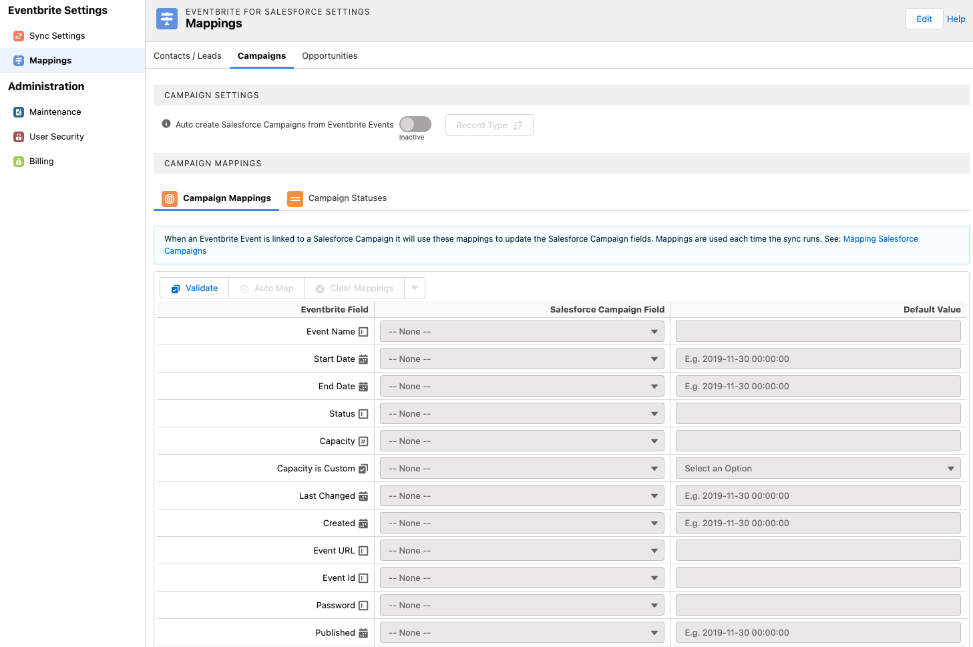Click the Auto Map button
Image resolution: width=973 pixels, height=647 pixels.
tap(266, 288)
